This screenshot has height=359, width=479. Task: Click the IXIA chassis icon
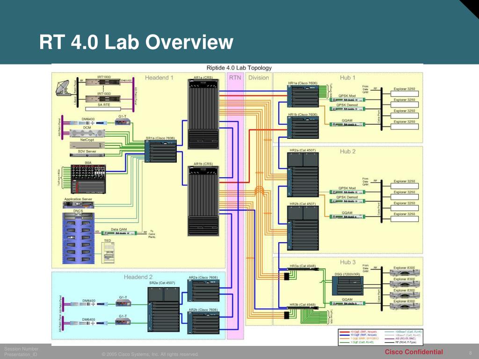pyautogui.click(x=88, y=179)
